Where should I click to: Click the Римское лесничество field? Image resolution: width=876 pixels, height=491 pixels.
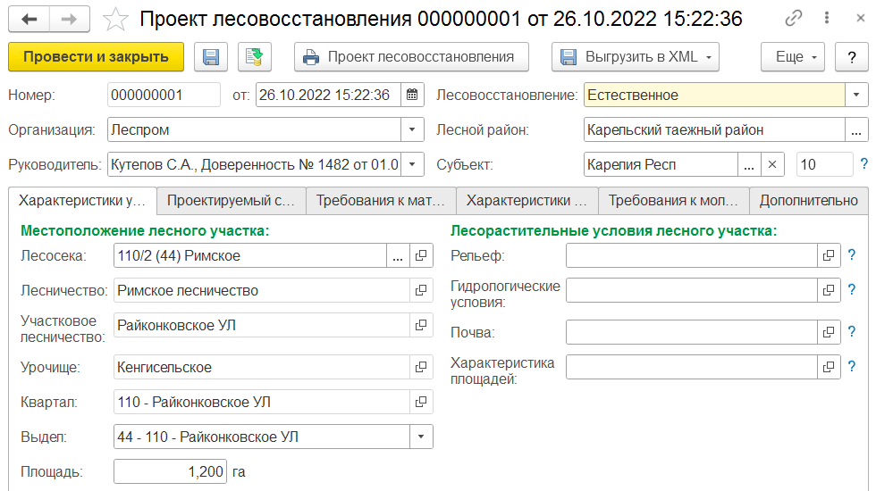pyautogui.click(x=262, y=290)
